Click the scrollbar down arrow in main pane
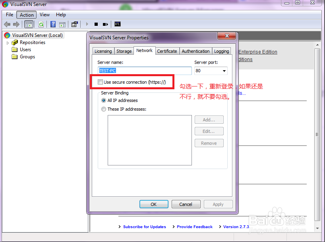This screenshot has height=242, width=325. click(317, 229)
